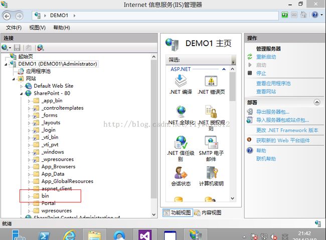Open File Explorer from taskbar

point(95,235)
